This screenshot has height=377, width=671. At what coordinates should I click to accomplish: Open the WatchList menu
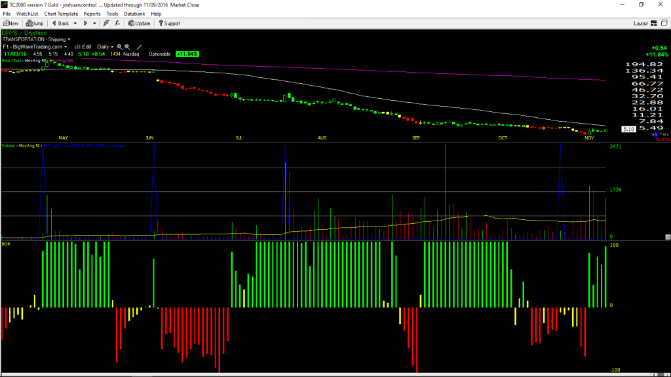tap(27, 14)
